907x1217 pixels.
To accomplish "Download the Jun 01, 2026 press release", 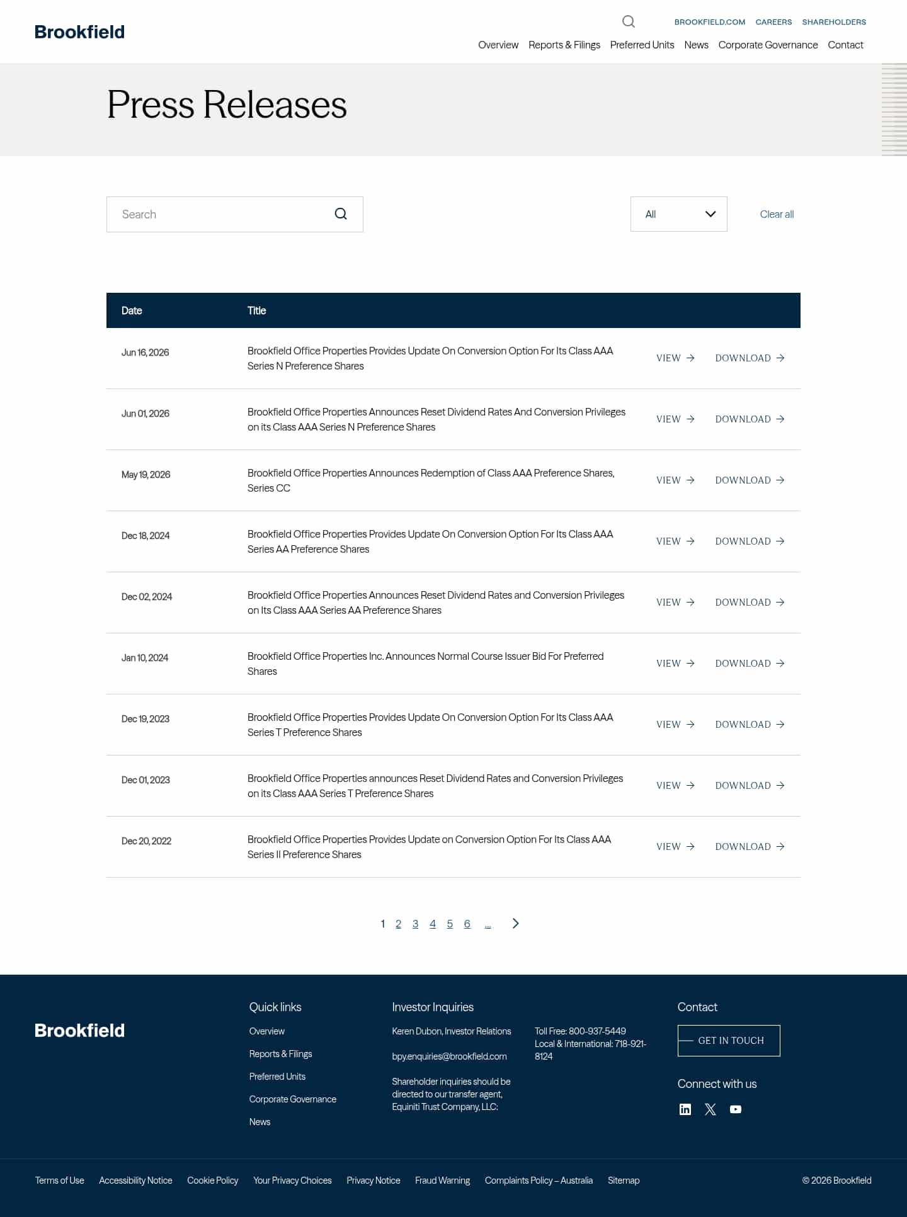I will coord(750,419).
